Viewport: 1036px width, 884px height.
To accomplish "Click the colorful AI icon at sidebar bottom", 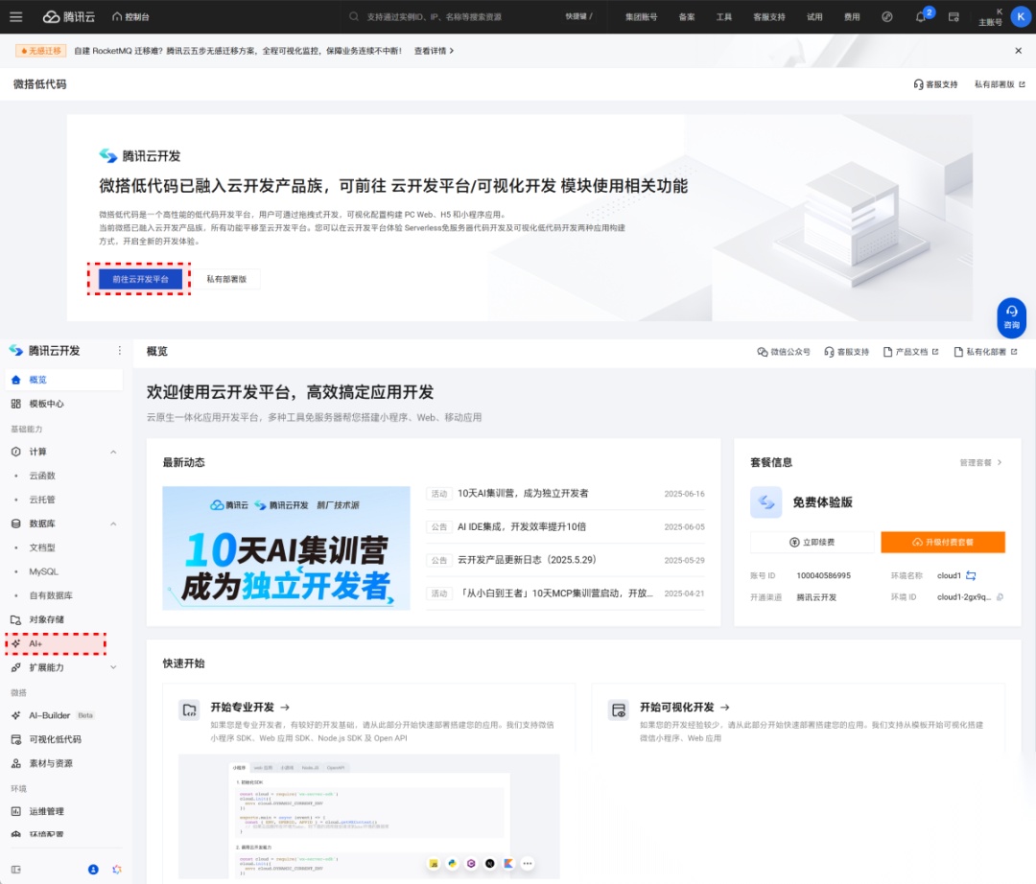I will pos(117,870).
